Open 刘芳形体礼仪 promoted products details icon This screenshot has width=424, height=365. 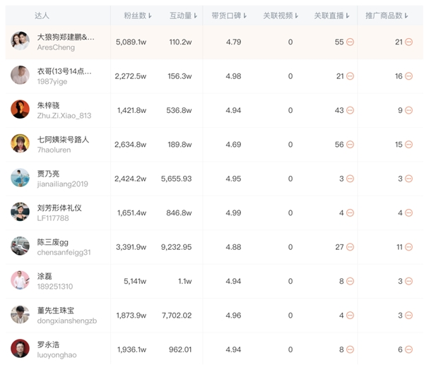tap(408, 213)
